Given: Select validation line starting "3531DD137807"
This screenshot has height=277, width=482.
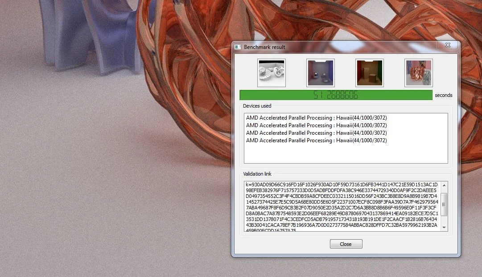Looking at the screenshot, I should tap(341, 219).
